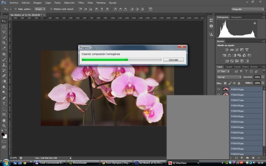Open the Capas panel options menu
266x166 pixels.
click(263, 67)
